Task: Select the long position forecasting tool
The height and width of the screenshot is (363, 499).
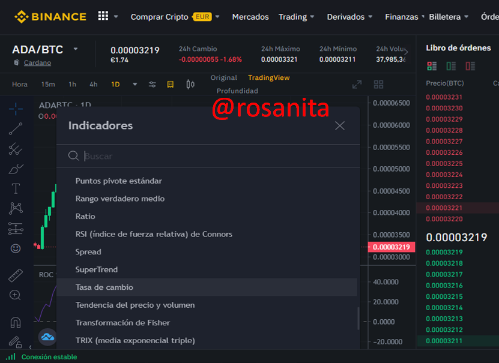Action: (x=16, y=229)
